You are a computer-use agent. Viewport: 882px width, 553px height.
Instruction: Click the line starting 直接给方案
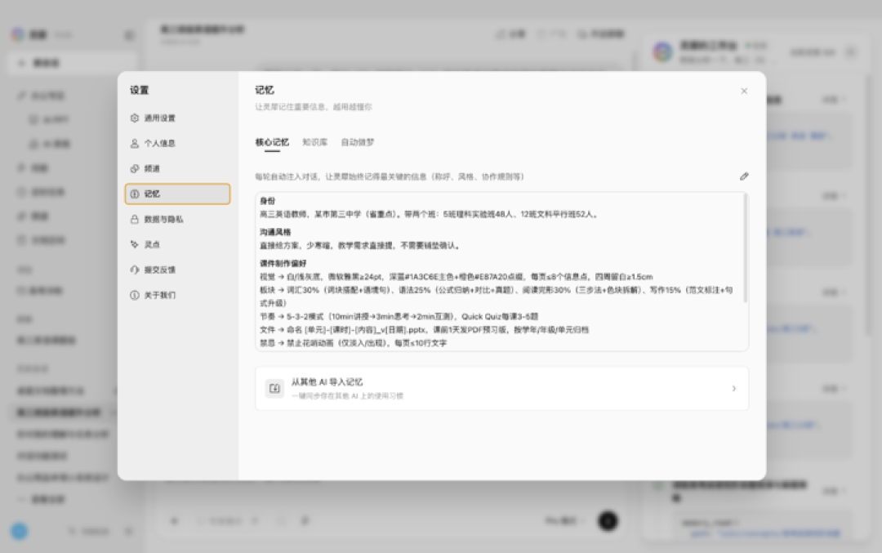(361, 246)
